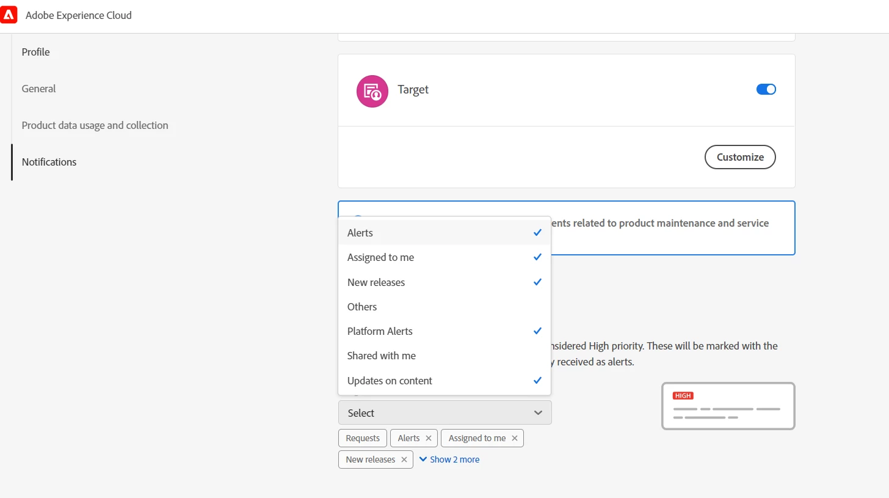Image resolution: width=889 pixels, height=498 pixels.
Task: Click the HIGH priority preview thumbnail
Action: [728, 406]
